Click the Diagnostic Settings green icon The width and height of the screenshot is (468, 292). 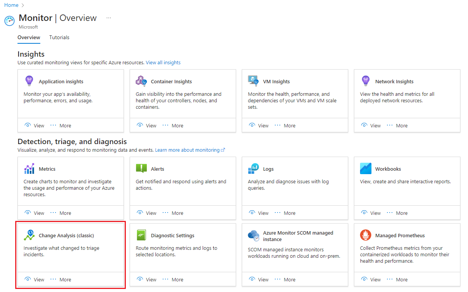[x=141, y=235]
